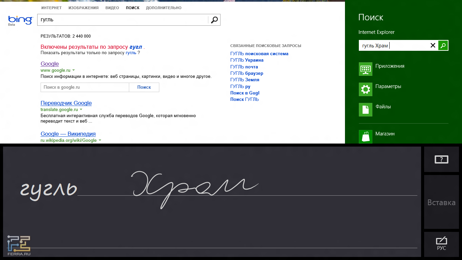The image size is (462, 260).
Task: Clear the charm search box text
Action: point(433,45)
